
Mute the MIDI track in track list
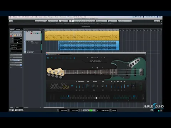[x=27, y=32]
